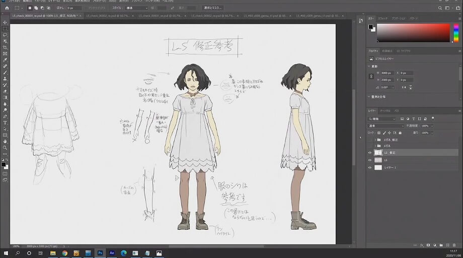Select the Gradient tool
Image resolution: width=463 pixels, height=258 pixels.
pyautogui.click(x=5, y=98)
